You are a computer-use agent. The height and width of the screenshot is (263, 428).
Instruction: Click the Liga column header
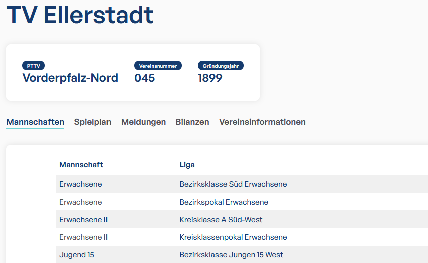tap(187, 165)
